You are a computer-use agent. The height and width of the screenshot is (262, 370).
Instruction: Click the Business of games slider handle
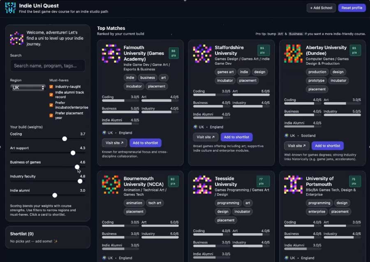pyautogui.click(x=77, y=167)
